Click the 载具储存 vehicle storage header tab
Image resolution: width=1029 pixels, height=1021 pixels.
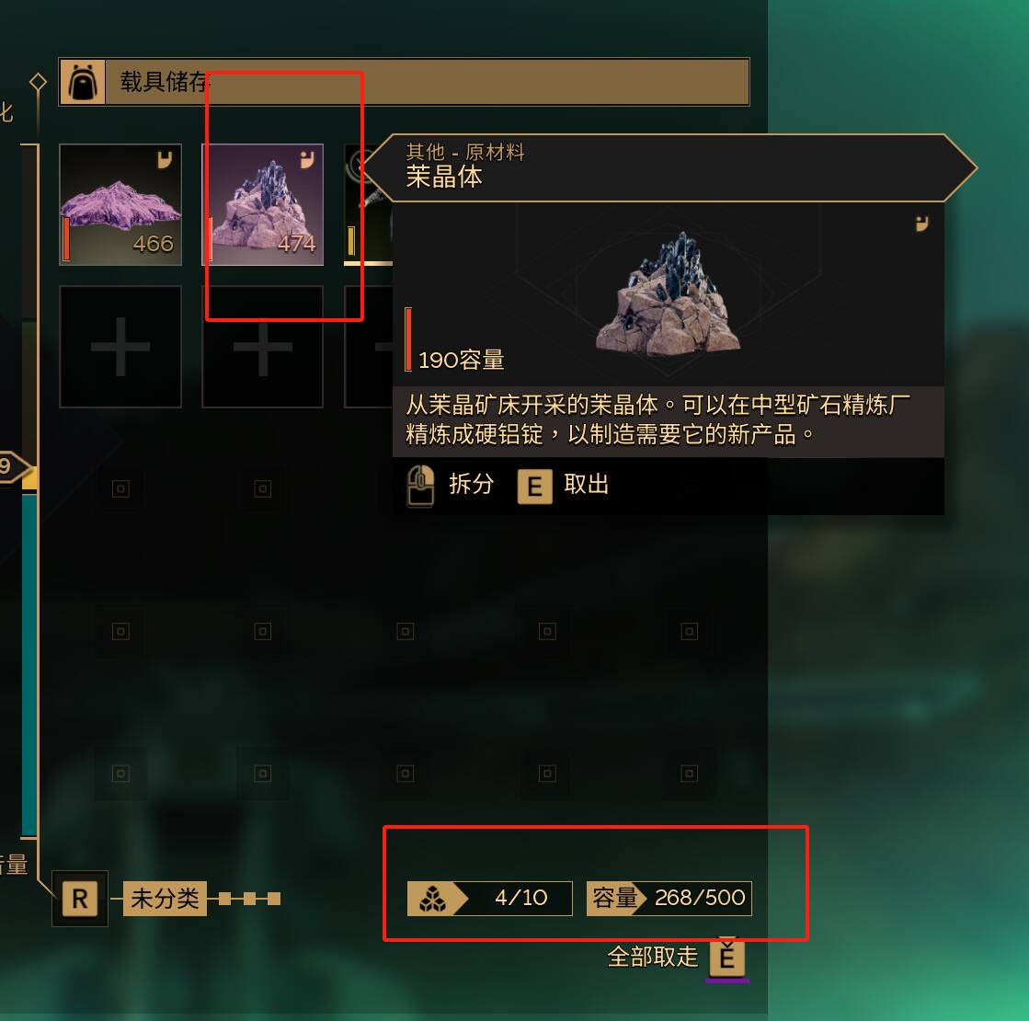click(405, 82)
